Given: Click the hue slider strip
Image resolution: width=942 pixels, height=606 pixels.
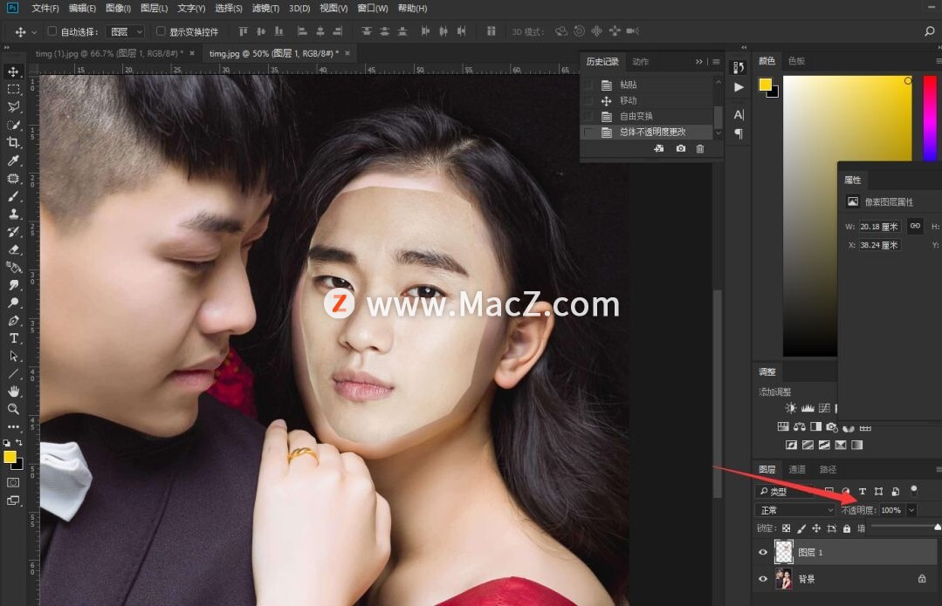Looking at the screenshot, I should 930,118.
